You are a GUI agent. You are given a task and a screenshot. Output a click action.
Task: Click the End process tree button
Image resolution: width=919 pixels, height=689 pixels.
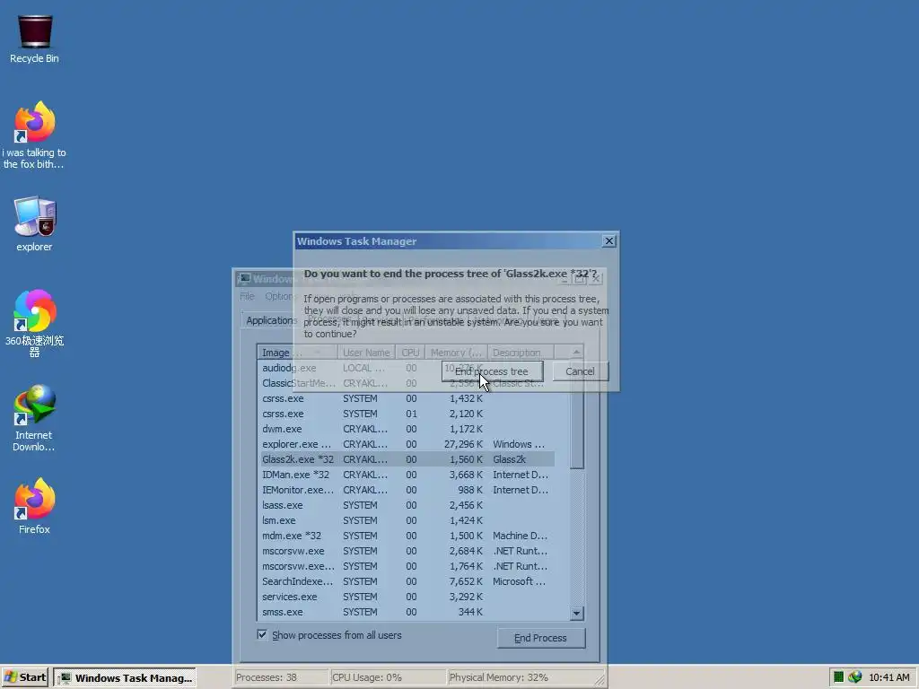click(492, 371)
